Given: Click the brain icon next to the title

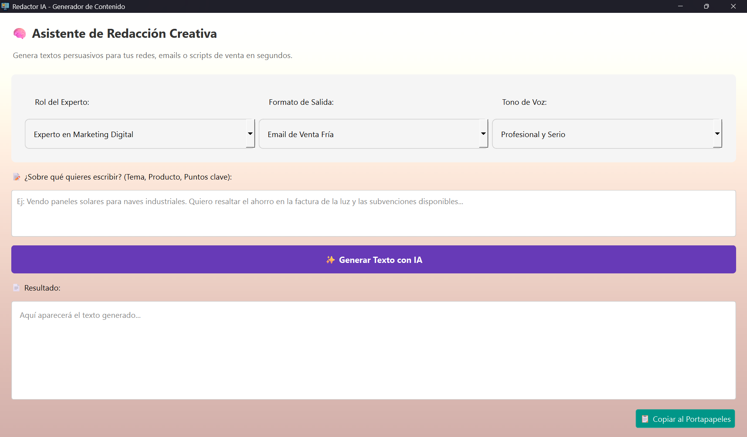Looking at the screenshot, I should click(x=19, y=33).
